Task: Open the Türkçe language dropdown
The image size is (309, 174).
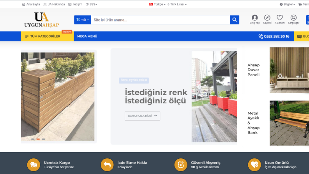Action: click(157, 4)
